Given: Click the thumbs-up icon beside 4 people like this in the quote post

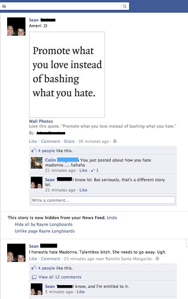Looking at the screenshot, I should [34, 151].
